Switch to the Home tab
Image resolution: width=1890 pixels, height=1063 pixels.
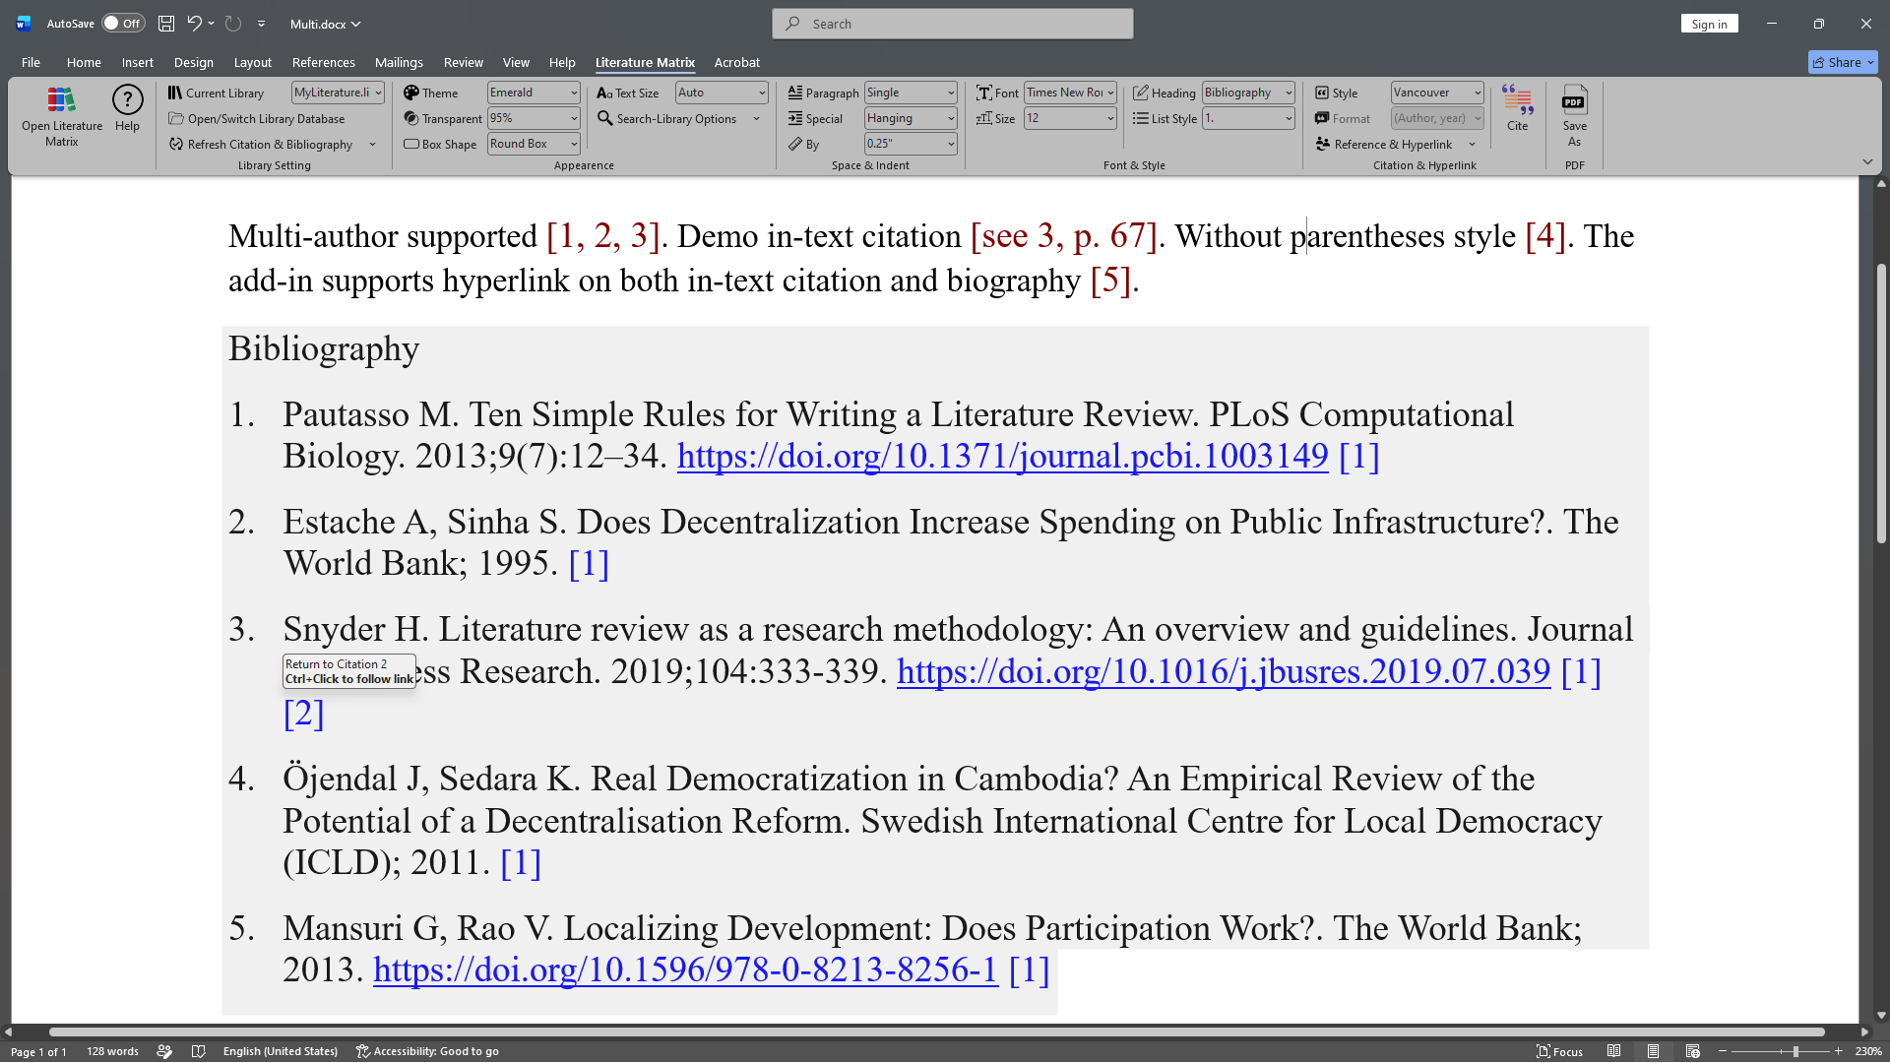pyautogui.click(x=84, y=62)
